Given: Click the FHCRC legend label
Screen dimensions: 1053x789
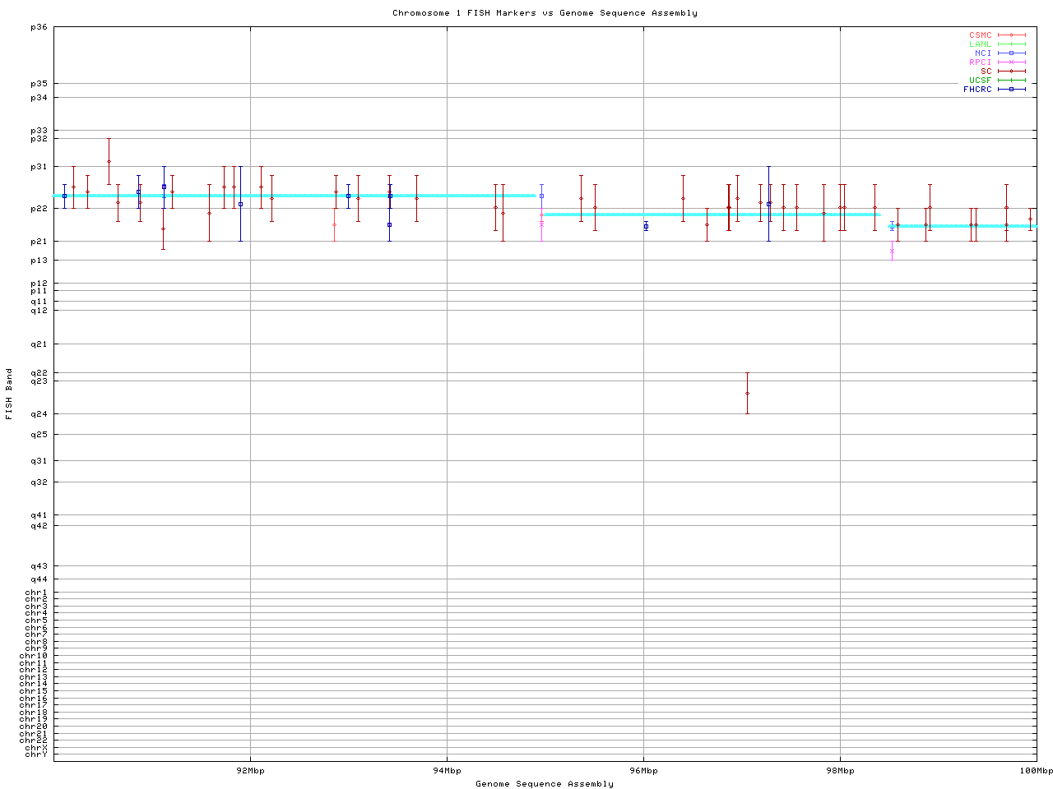Looking at the screenshot, I should point(977,90).
